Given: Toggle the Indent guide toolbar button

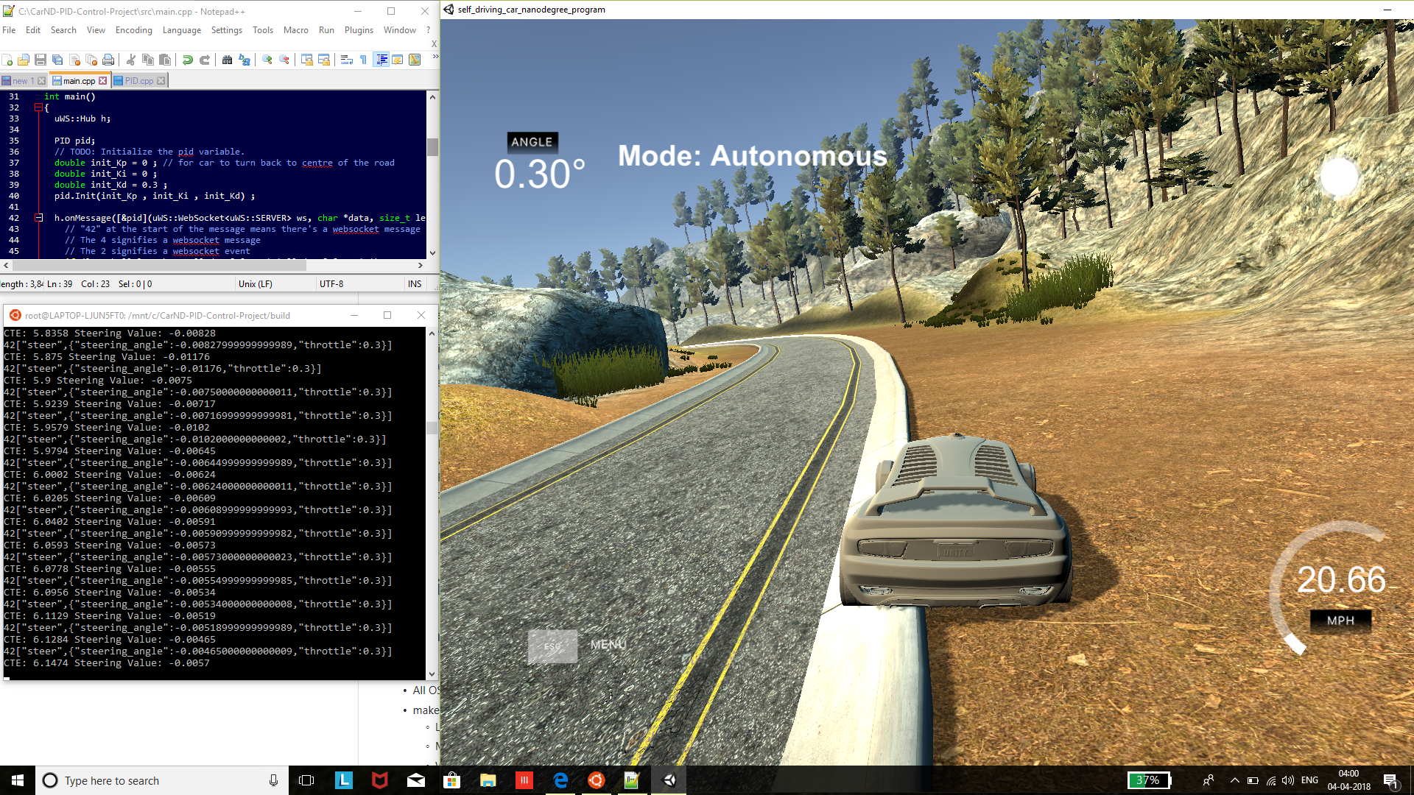Looking at the screenshot, I should [x=381, y=60].
